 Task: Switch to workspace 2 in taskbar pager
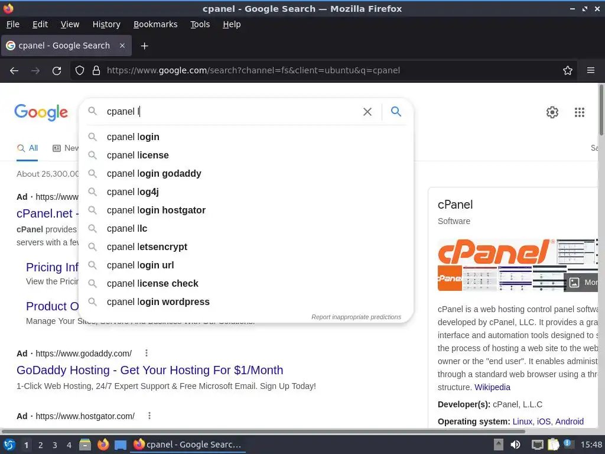coord(41,445)
